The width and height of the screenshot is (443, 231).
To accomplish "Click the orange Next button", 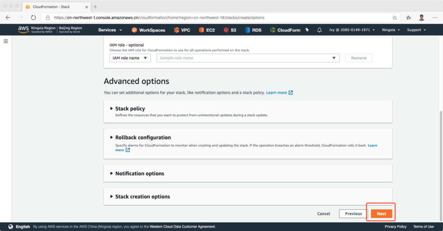I will coord(381,214).
